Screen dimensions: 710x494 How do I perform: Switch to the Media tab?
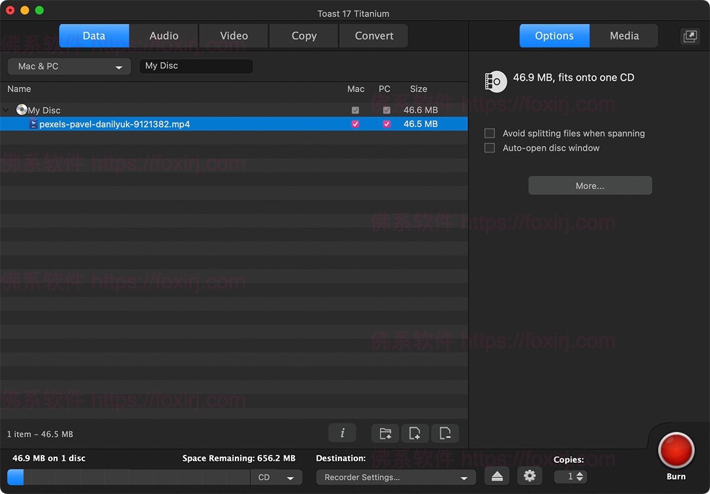point(624,35)
